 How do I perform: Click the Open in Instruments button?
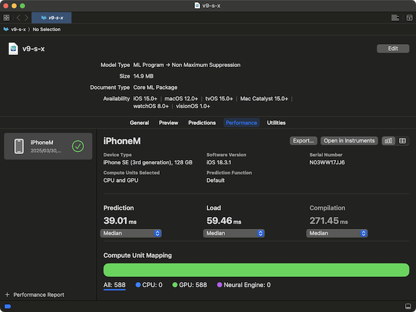point(350,140)
